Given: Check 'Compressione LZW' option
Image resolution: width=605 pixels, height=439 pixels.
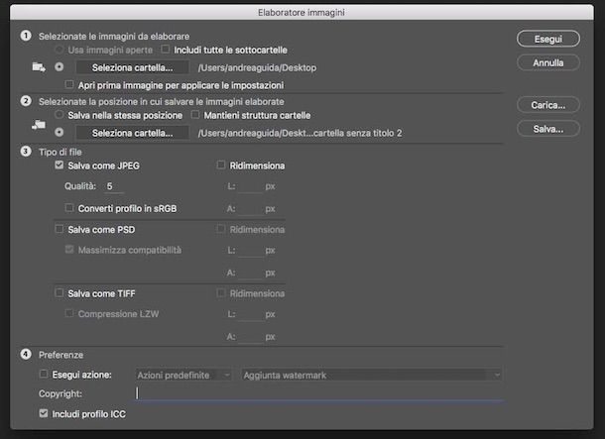Looking at the screenshot, I should coord(69,313).
